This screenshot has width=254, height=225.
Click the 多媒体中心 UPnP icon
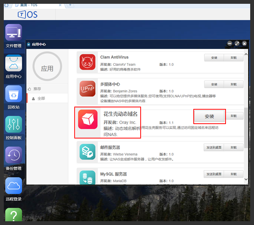pyautogui.click(x=88, y=89)
